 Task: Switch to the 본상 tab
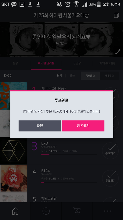pos(15,63)
